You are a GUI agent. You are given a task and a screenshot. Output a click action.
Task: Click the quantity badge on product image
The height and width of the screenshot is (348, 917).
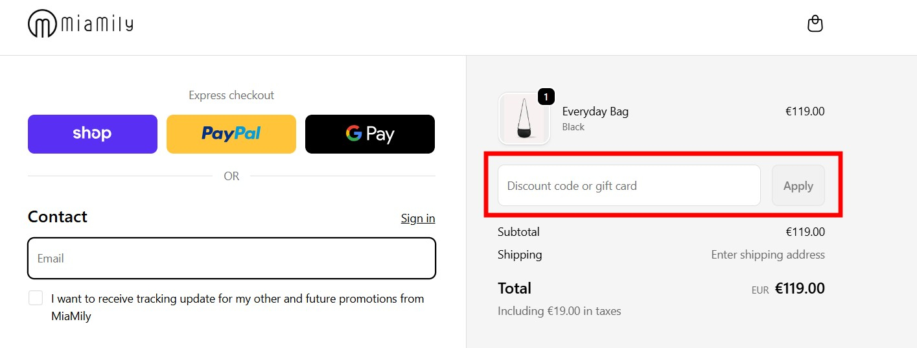(x=546, y=97)
